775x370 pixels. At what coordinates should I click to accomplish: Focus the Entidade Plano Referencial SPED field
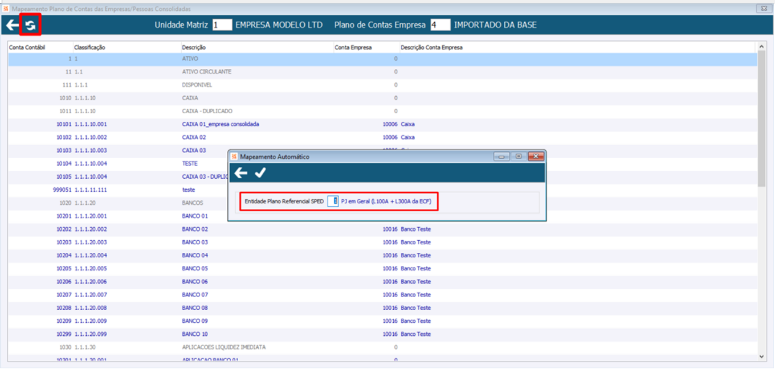click(333, 201)
